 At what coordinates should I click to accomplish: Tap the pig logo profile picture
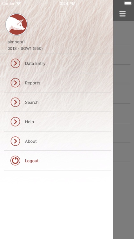click(x=17, y=25)
